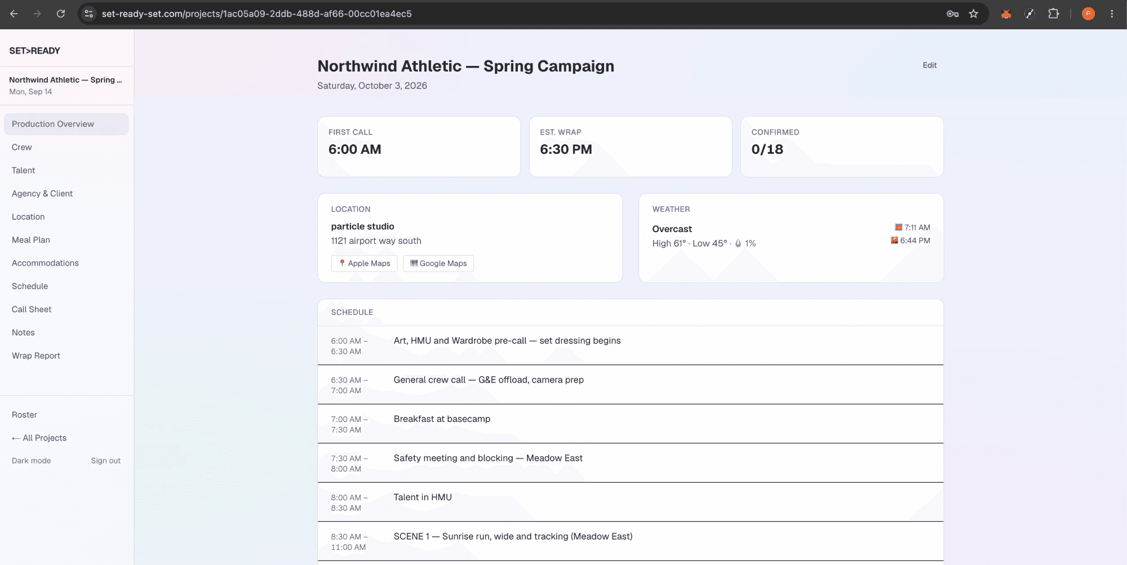Select 'Breakfast at basecamp' schedule row
This screenshot has height=565, width=1127.
631,424
